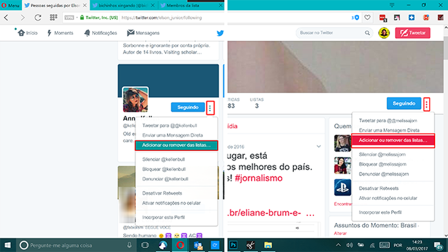The image size is (448, 252).
Task: Add page to bookmarks heart icon
Action: 367,17
